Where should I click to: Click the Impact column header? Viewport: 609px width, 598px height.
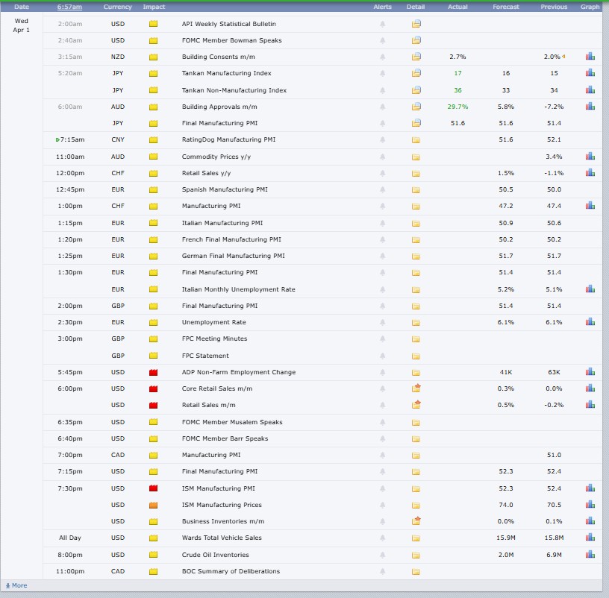coord(154,7)
